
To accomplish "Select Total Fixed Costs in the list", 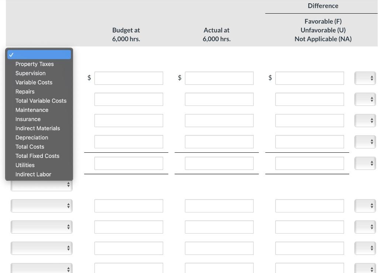I will point(39,156).
